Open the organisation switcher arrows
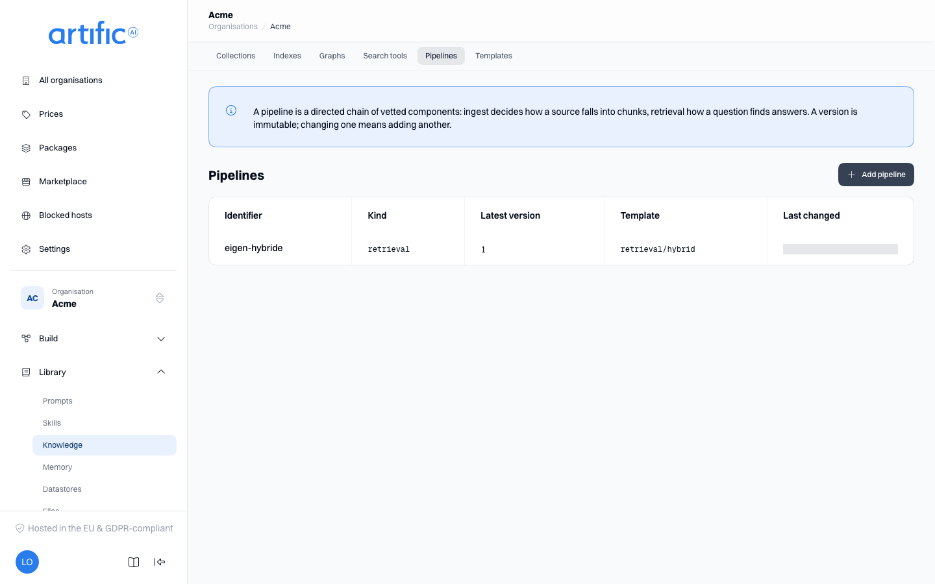The width and height of the screenshot is (935, 584). (x=160, y=298)
